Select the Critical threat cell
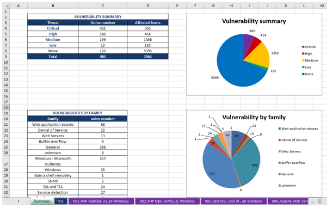Screen dimensions: 327x208 click(x=53, y=28)
